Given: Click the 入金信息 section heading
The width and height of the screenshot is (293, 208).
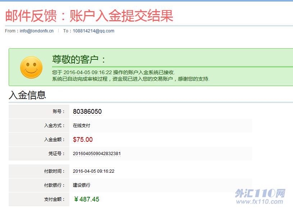Looking at the screenshot, I should click(27, 95).
